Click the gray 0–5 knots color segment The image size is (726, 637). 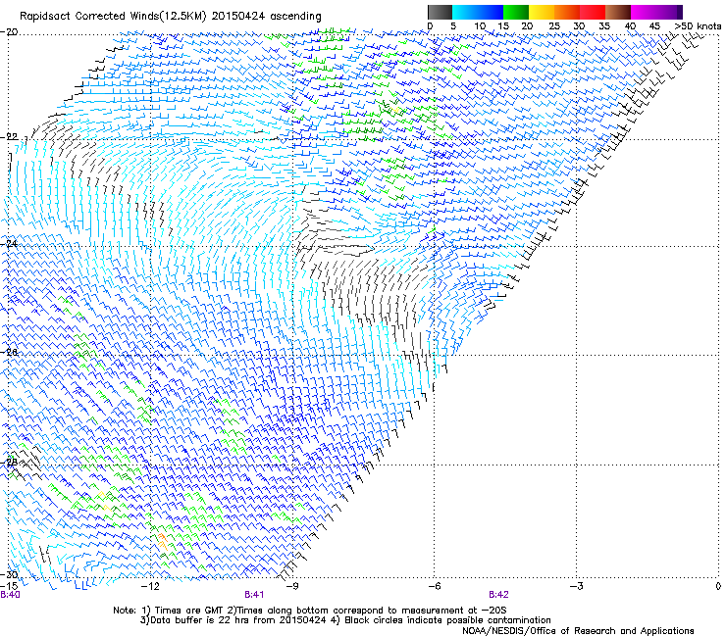point(440,12)
